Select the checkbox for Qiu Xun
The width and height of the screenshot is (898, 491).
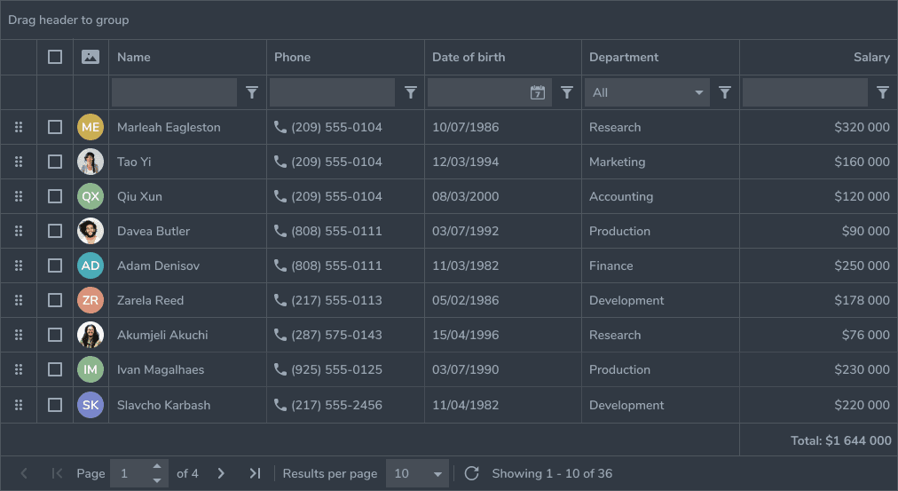tap(55, 196)
